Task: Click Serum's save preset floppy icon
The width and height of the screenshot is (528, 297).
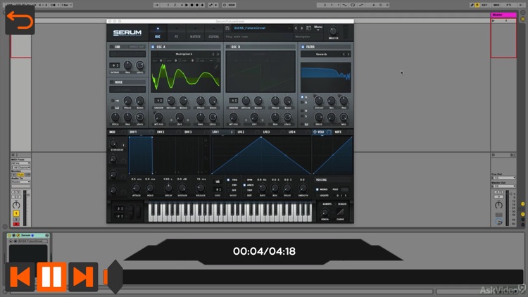Action: (227, 28)
